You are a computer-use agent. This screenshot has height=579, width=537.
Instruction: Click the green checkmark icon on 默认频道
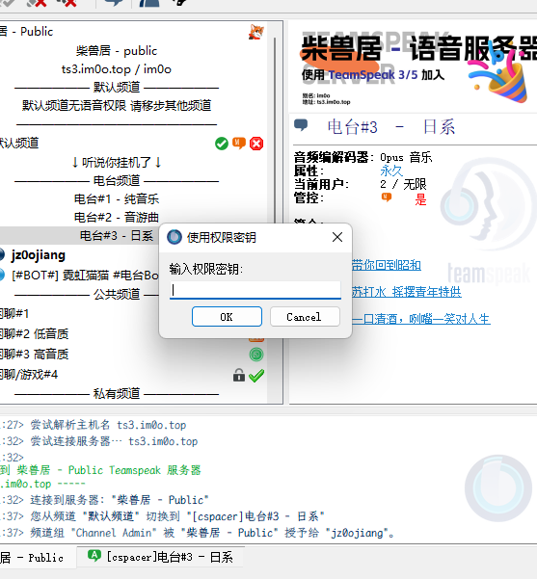[x=222, y=144]
